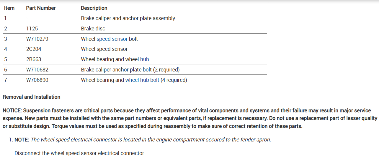Click "Disconnect the wheel speed sensor electrical connector" instruction

click(x=79, y=153)
